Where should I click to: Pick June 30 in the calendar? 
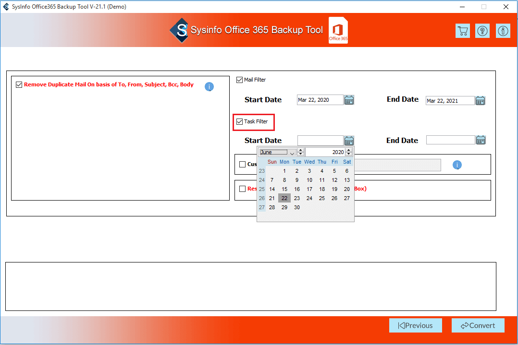pos(297,207)
